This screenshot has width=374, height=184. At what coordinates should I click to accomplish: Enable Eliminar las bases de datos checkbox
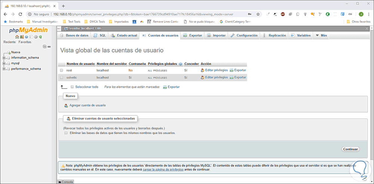pyautogui.click(x=66, y=133)
